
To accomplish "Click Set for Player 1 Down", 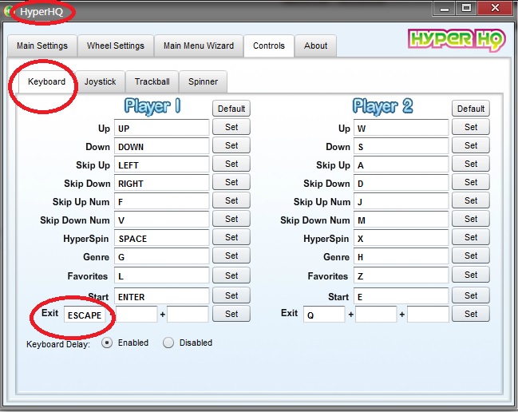I will (x=231, y=145).
